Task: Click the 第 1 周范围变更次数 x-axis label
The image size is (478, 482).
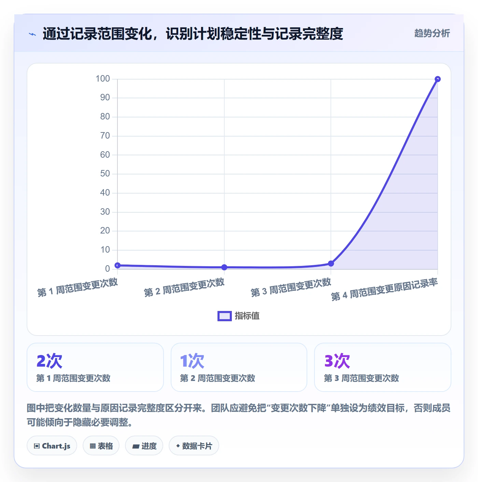Action: tap(78, 287)
